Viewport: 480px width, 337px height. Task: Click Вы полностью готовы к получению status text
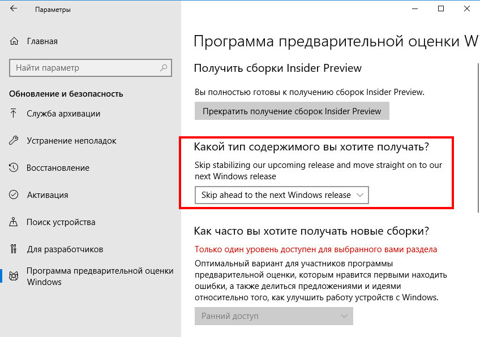(x=310, y=92)
